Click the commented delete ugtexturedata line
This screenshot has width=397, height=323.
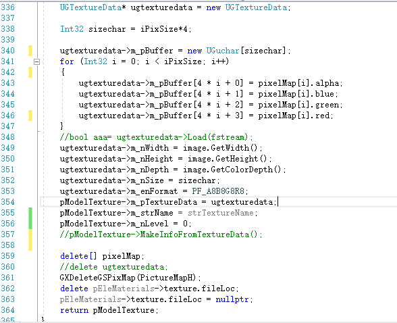tap(113, 267)
